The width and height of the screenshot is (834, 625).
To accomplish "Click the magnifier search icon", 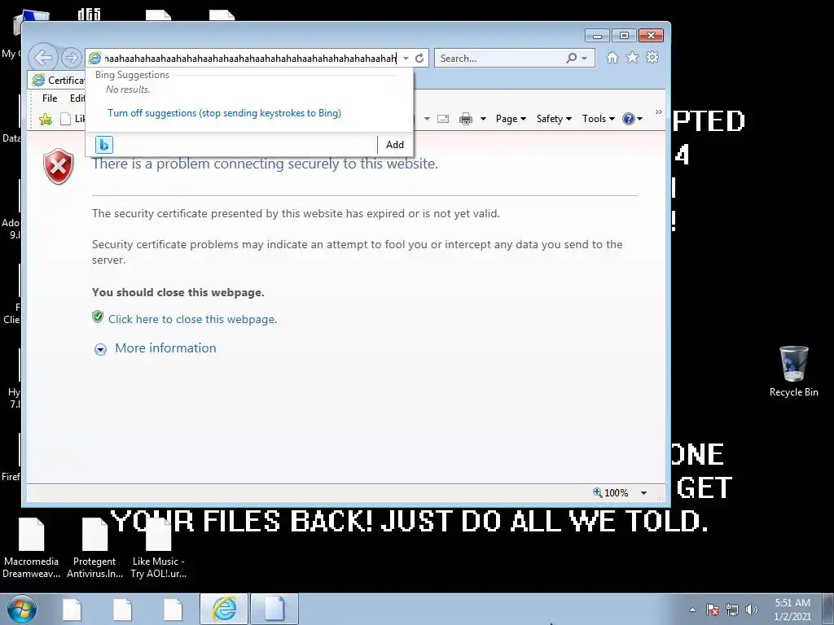I will (571, 58).
